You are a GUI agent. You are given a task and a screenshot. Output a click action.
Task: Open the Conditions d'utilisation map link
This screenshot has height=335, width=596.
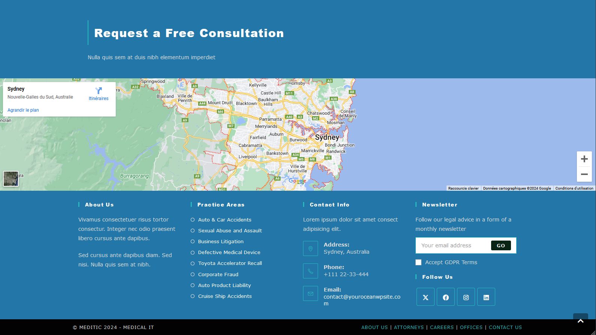pyautogui.click(x=574, y=188)
